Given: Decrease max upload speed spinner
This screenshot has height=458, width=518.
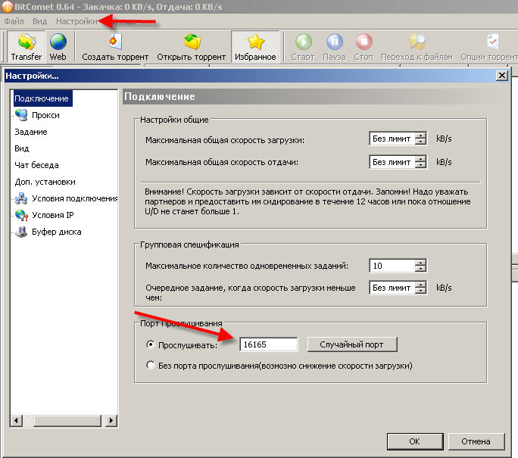Looking at the screenshot, I should [420, 165].
